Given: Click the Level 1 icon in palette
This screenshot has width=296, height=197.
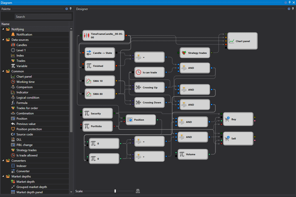Looking at the screenshot, I should click(x=13, y=50).
